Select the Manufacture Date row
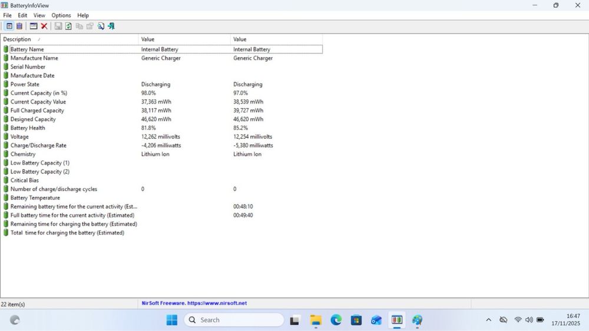589x331 pixels. pos(32,75)
